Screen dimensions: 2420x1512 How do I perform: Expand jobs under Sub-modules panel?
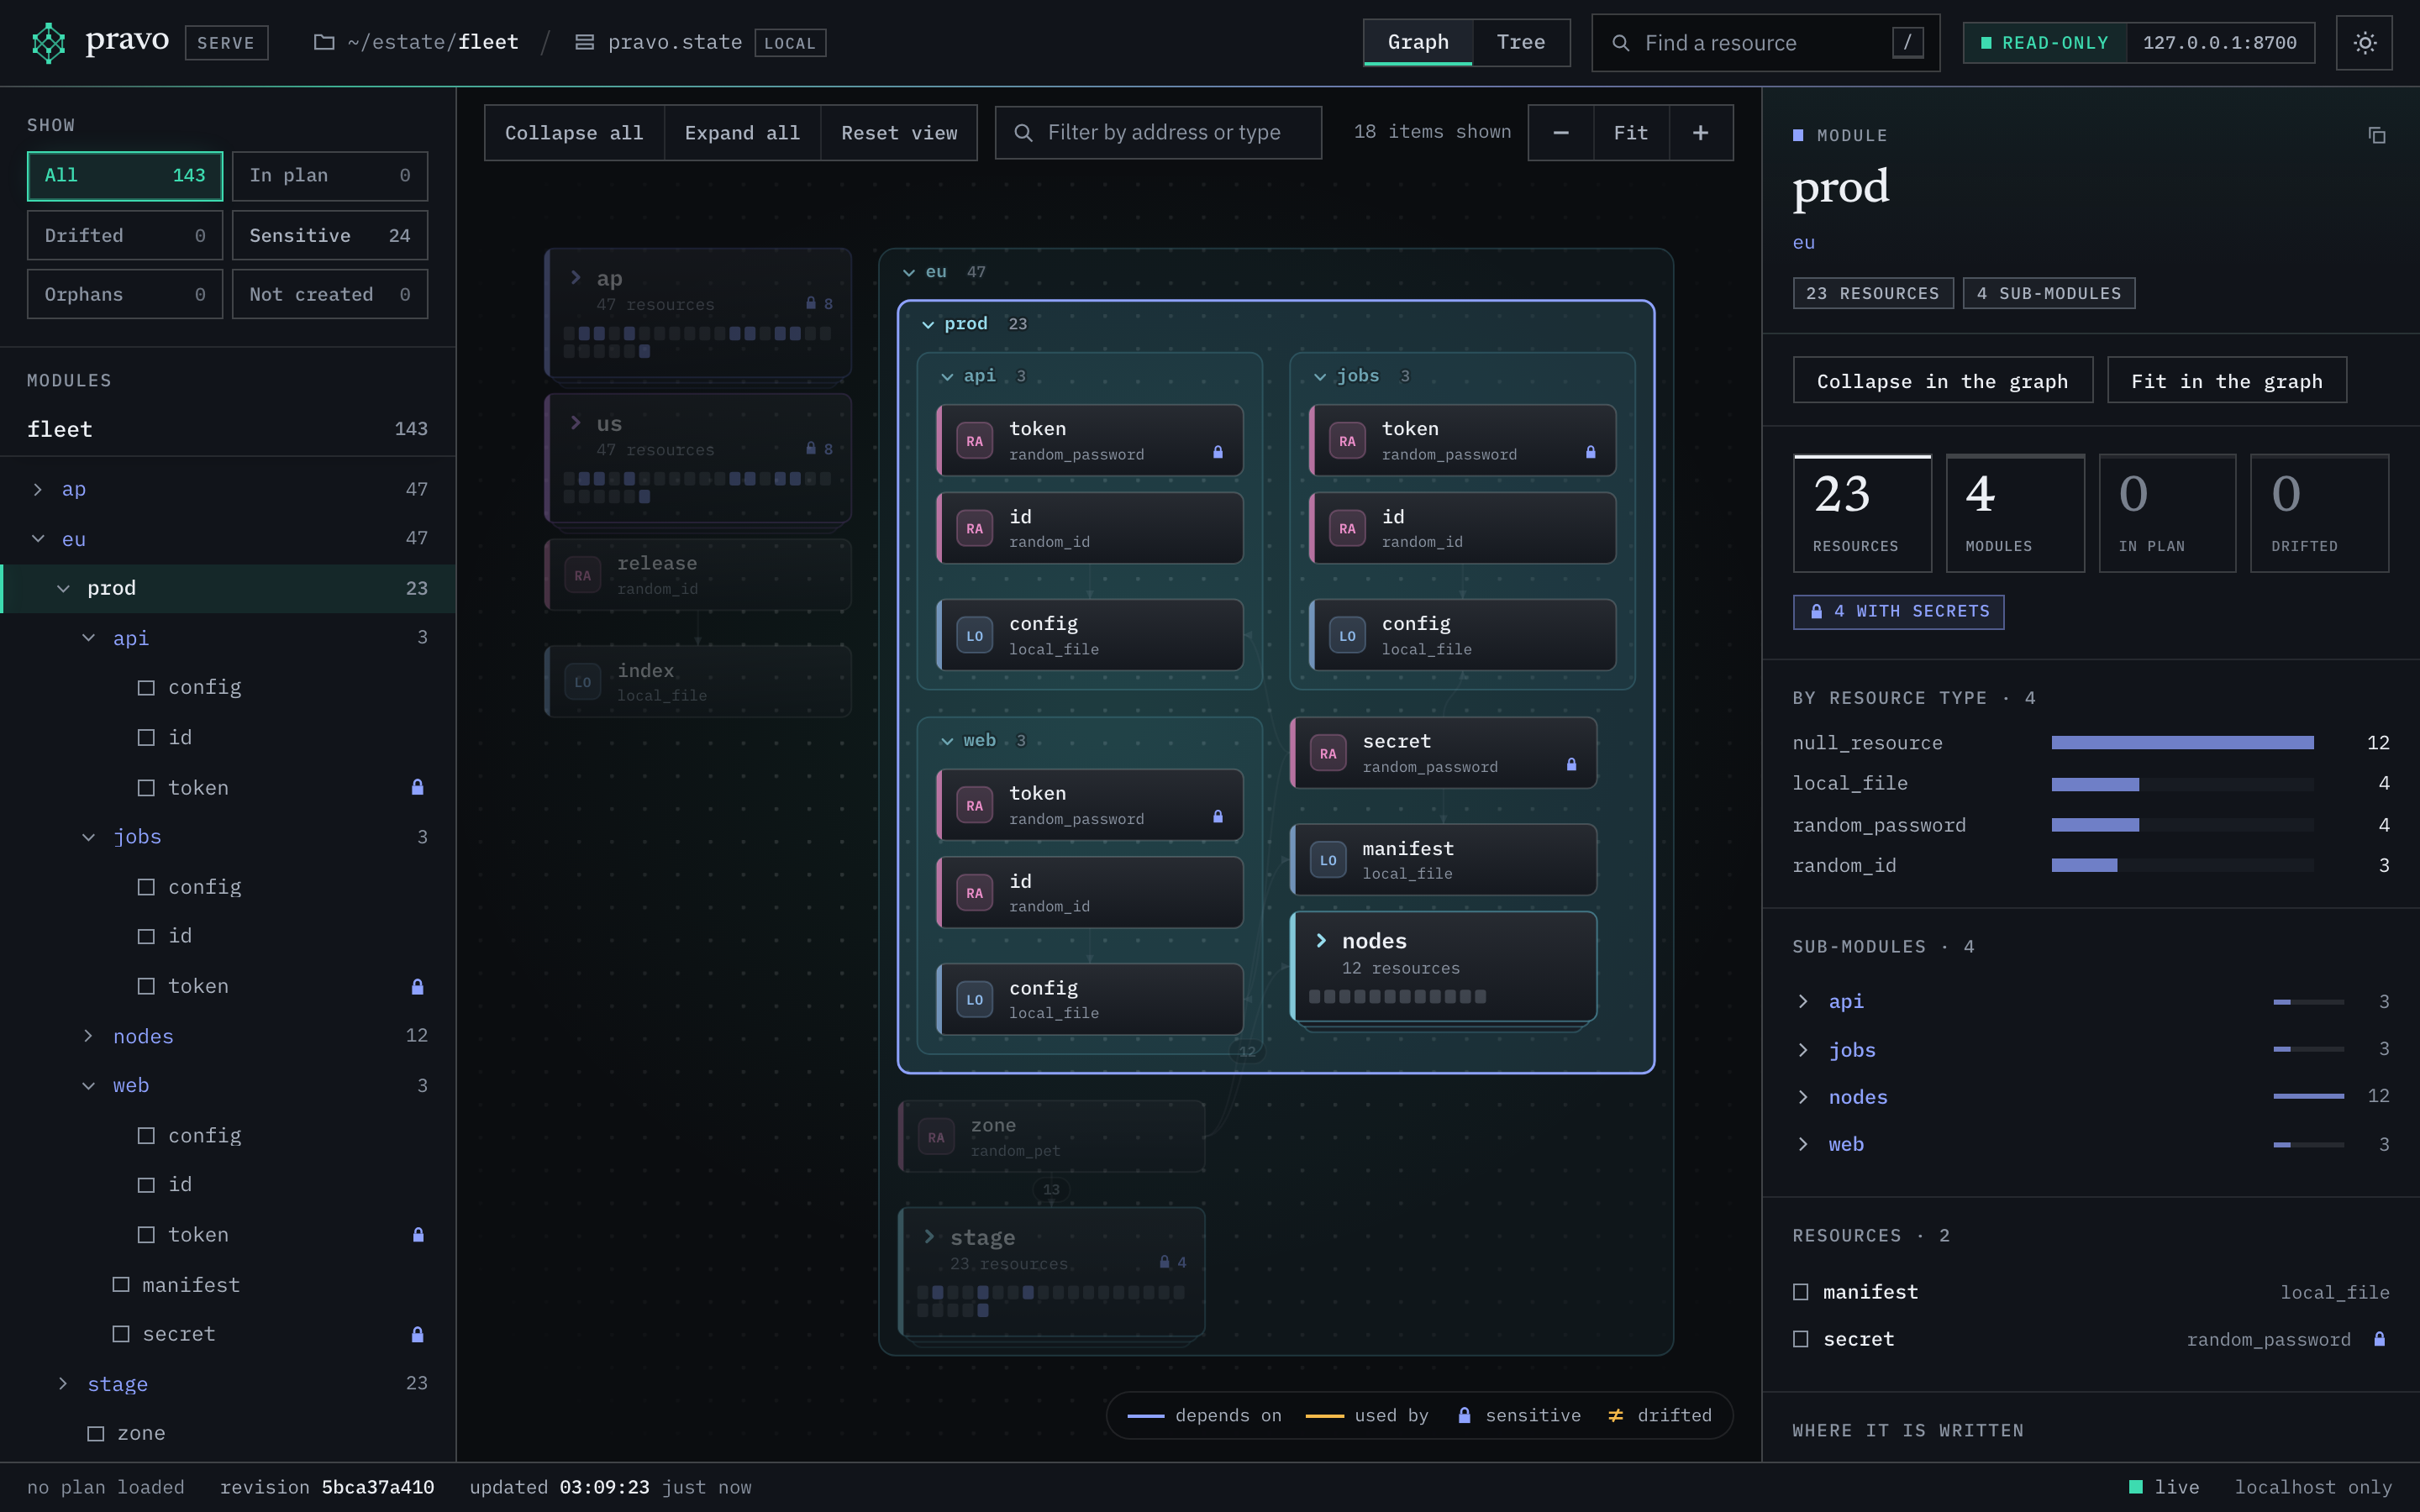(x=1803, y=1050)
